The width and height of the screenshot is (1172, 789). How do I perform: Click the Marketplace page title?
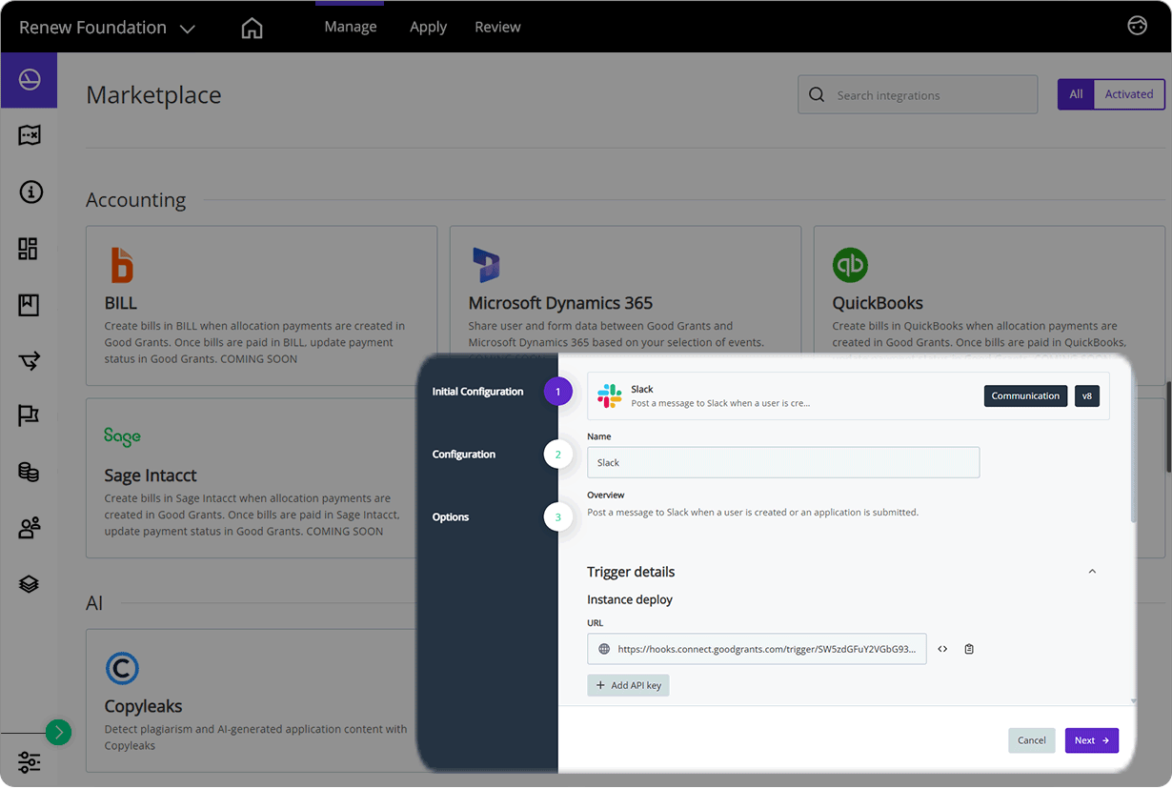pos(153,95)
